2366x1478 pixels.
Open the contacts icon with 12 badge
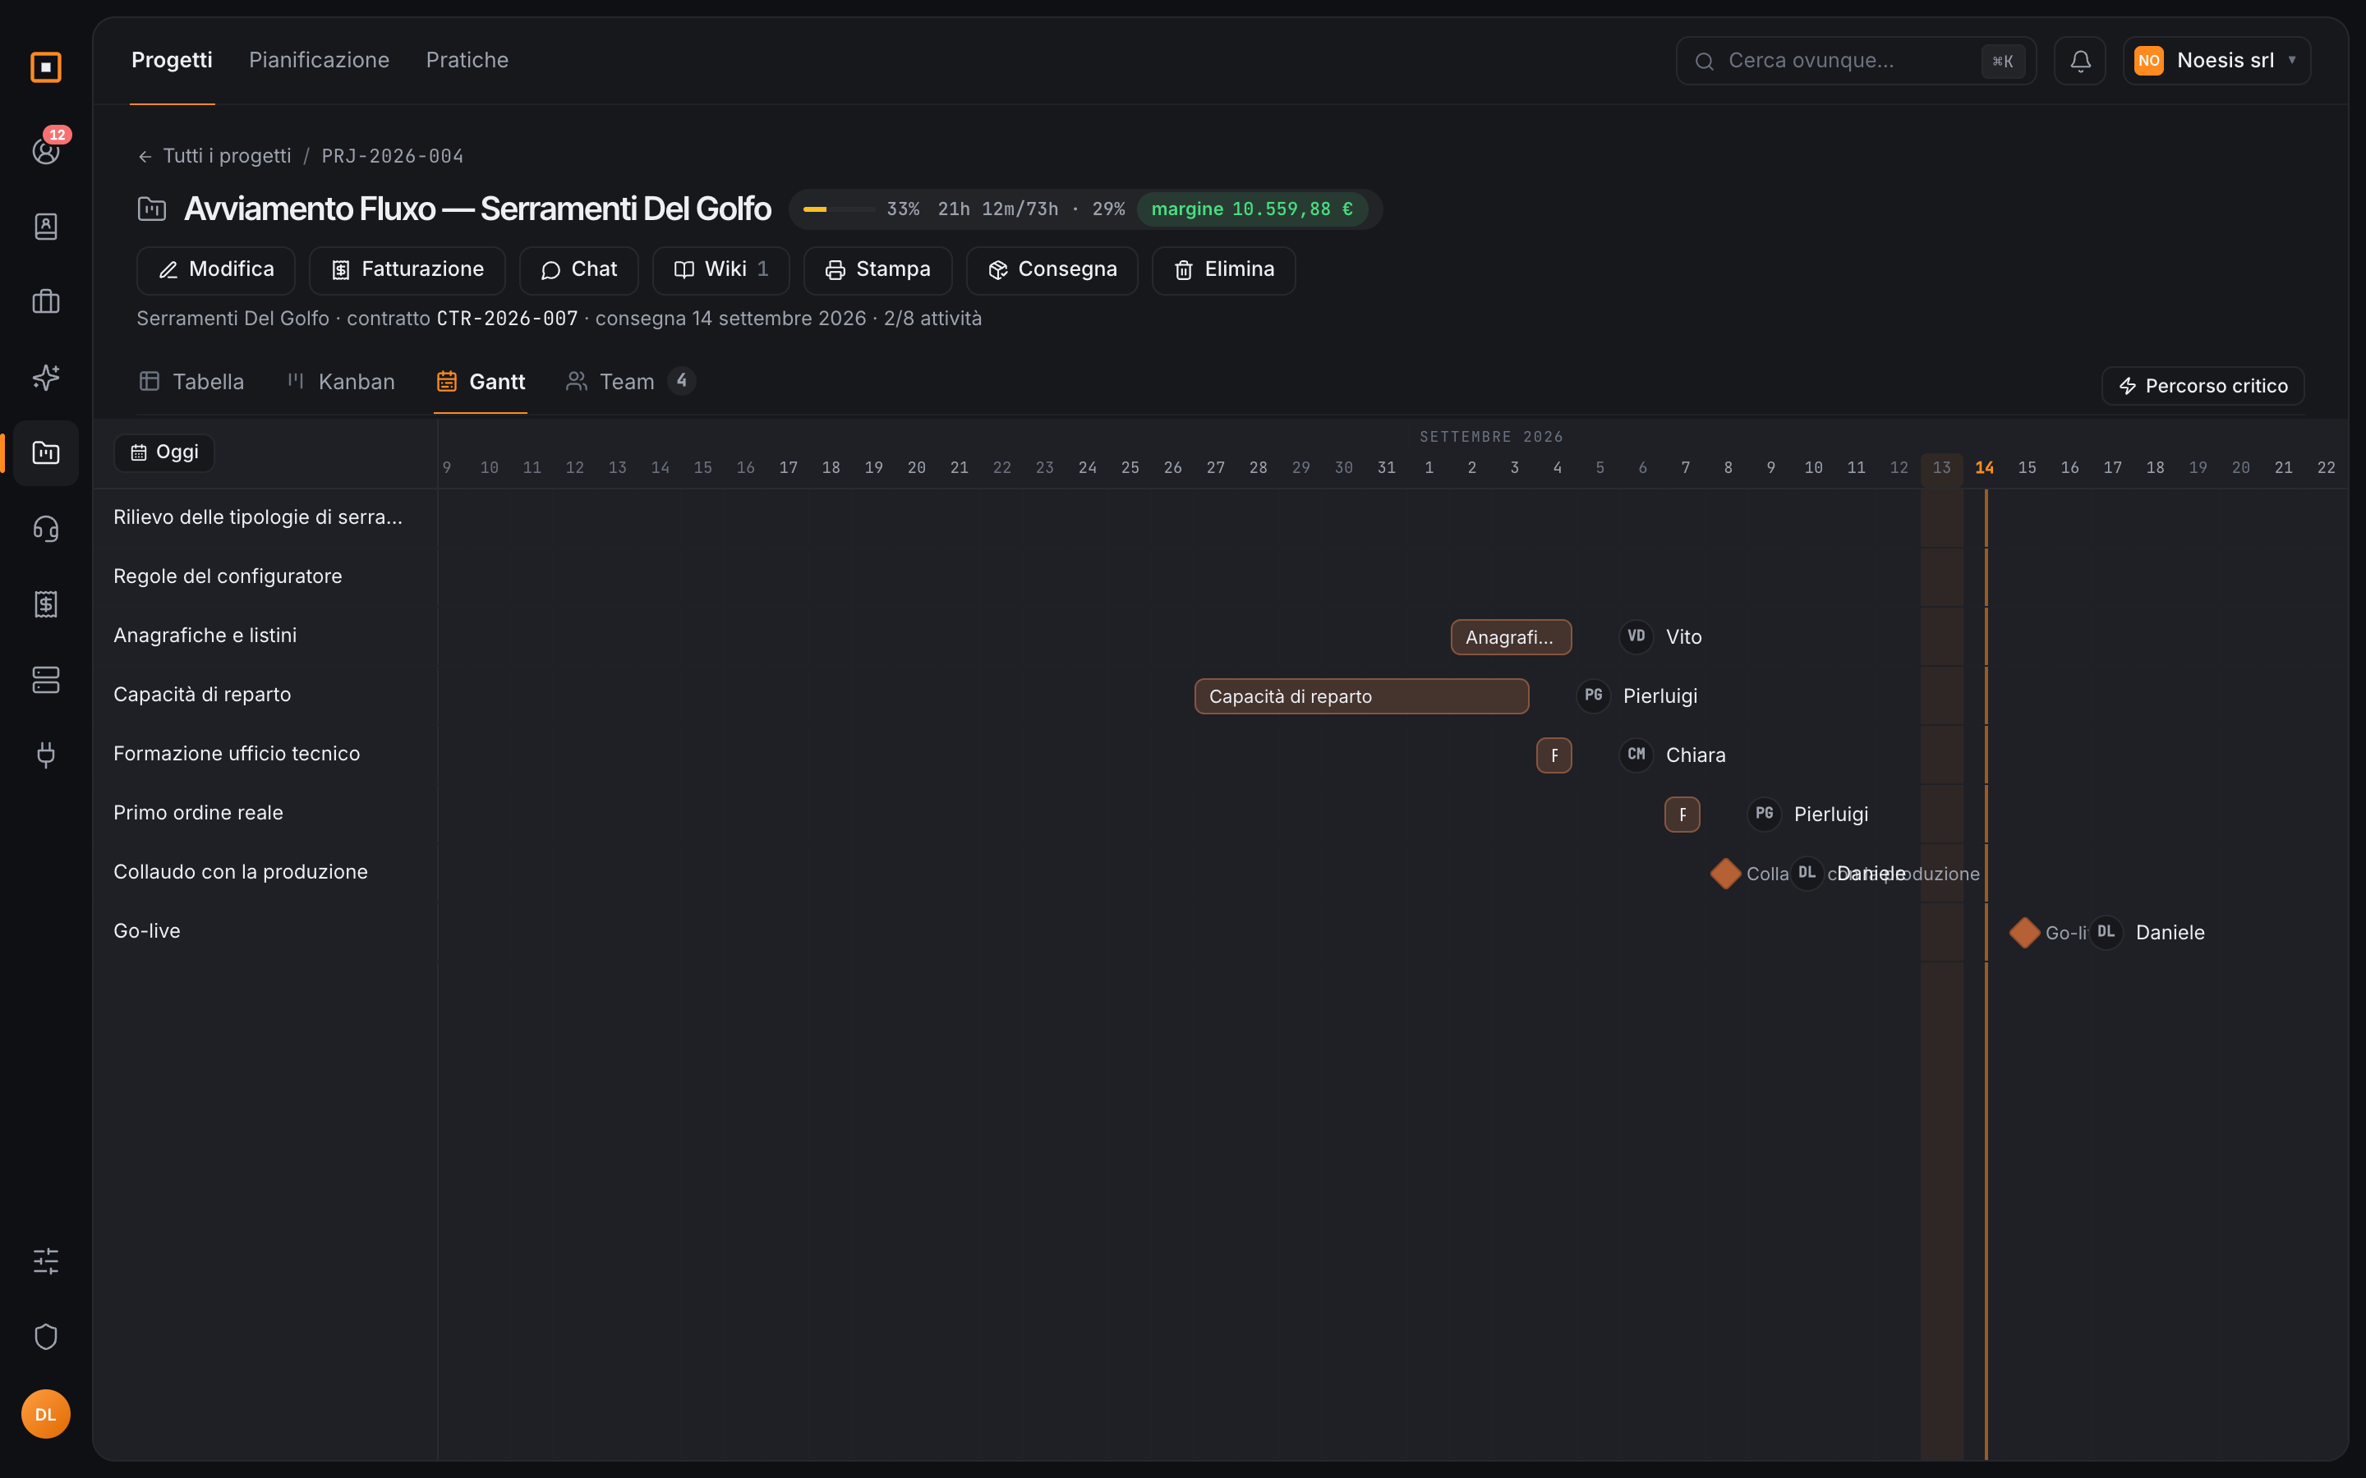point(46,149)
